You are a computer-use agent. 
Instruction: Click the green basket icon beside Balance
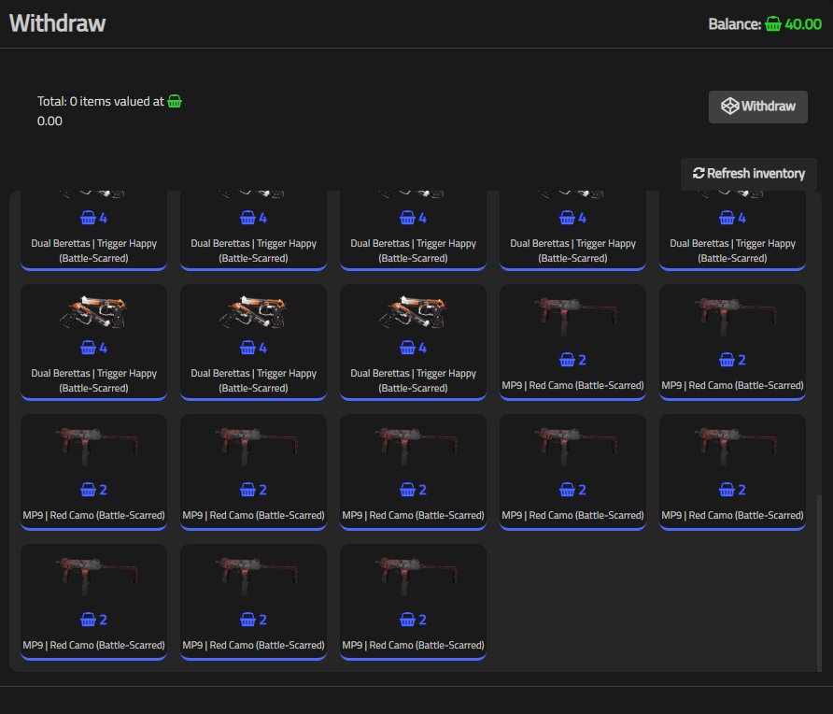tap(773, 24)
